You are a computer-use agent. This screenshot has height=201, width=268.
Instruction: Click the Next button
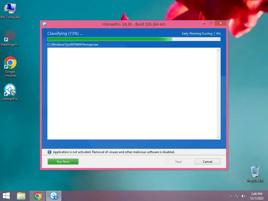pos(178,161)
